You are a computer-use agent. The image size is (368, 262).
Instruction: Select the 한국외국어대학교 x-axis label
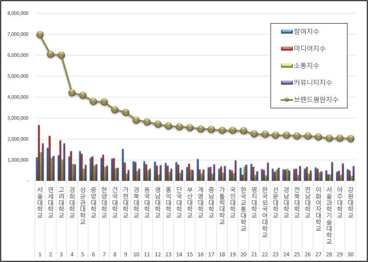[x=264, y=211]
